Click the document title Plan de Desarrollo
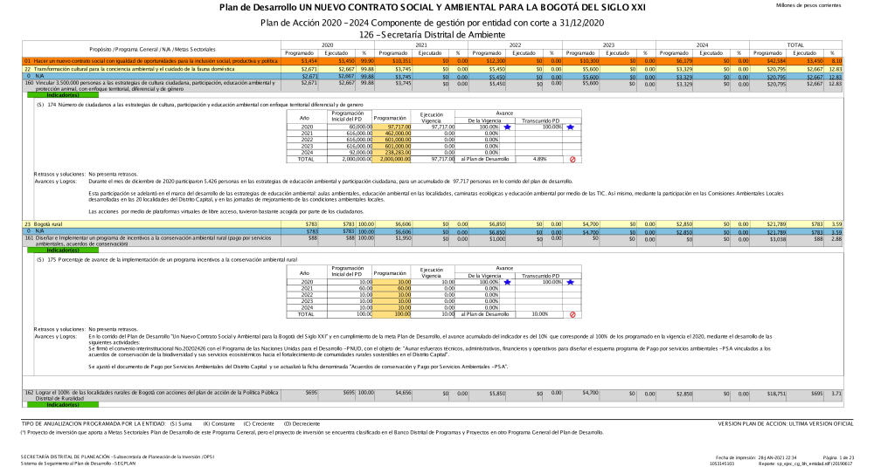Image resolution: width=874 pixels, height=467 pixels. coord(437,8)
